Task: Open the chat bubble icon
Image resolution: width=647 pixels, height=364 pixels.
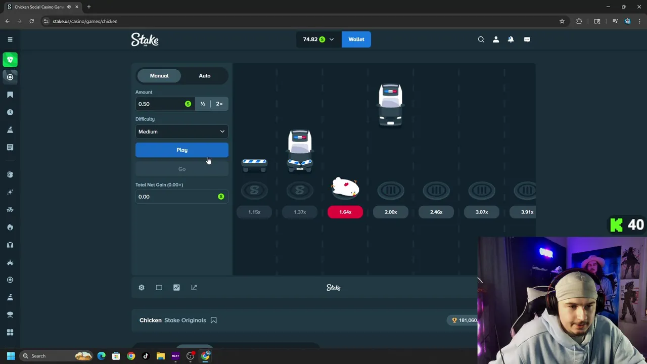Action: tap(527, 39)
